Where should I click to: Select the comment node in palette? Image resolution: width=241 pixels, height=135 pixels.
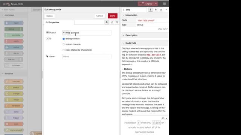tap(14, 66)
